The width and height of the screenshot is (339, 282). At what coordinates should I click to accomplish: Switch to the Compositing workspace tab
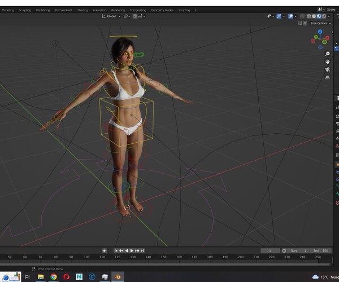click(138, 10)
